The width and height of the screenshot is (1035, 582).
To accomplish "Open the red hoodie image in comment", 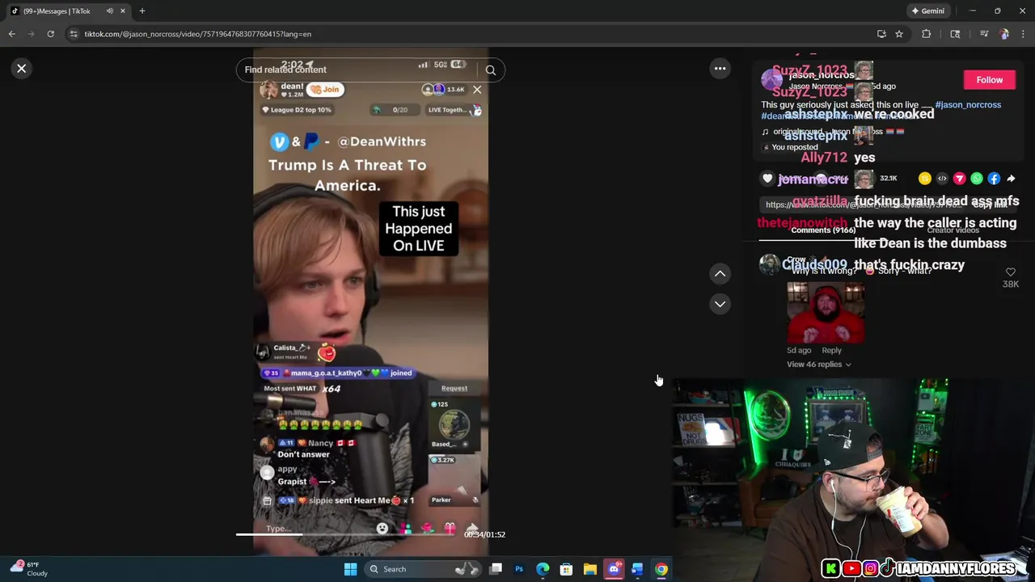I will click(826, 311).
